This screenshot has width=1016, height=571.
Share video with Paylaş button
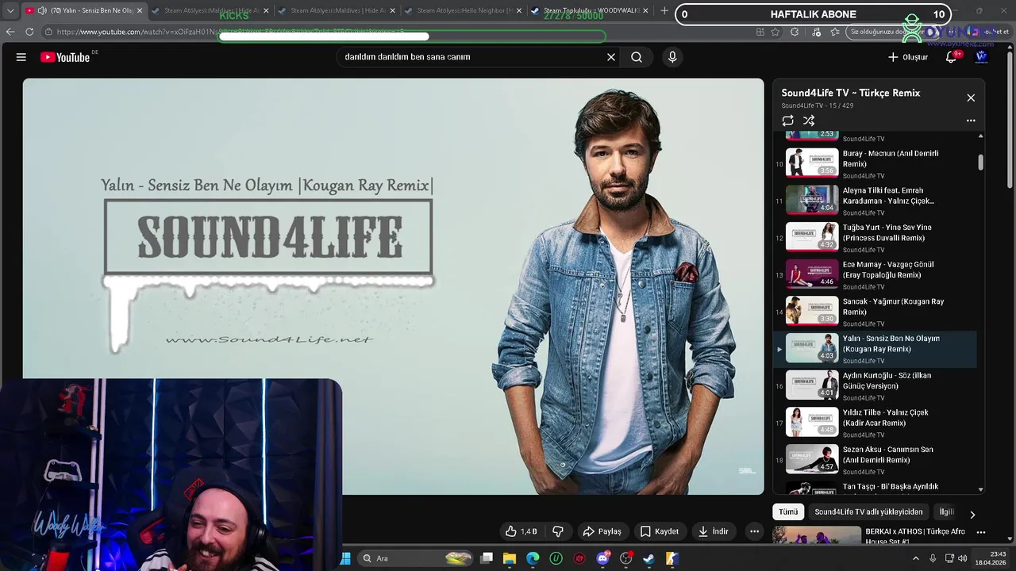click(x=602, y=531)
